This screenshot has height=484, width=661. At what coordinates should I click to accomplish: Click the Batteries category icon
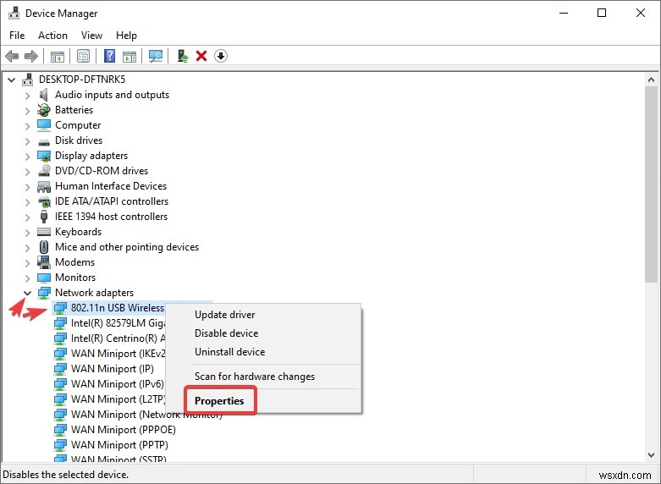pyautogui.click(x=44, y=110)
